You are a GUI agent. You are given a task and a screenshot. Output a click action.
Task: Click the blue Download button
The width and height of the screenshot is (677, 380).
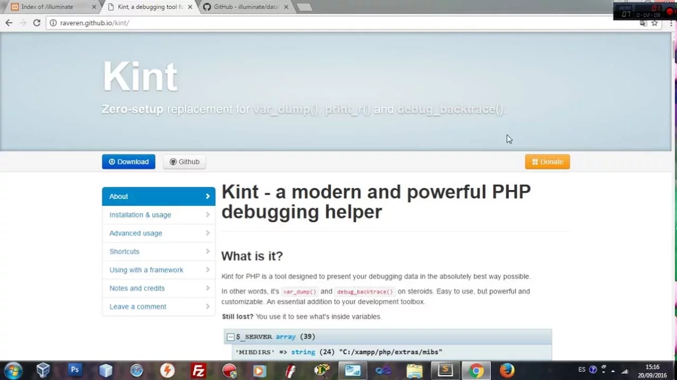129,161
